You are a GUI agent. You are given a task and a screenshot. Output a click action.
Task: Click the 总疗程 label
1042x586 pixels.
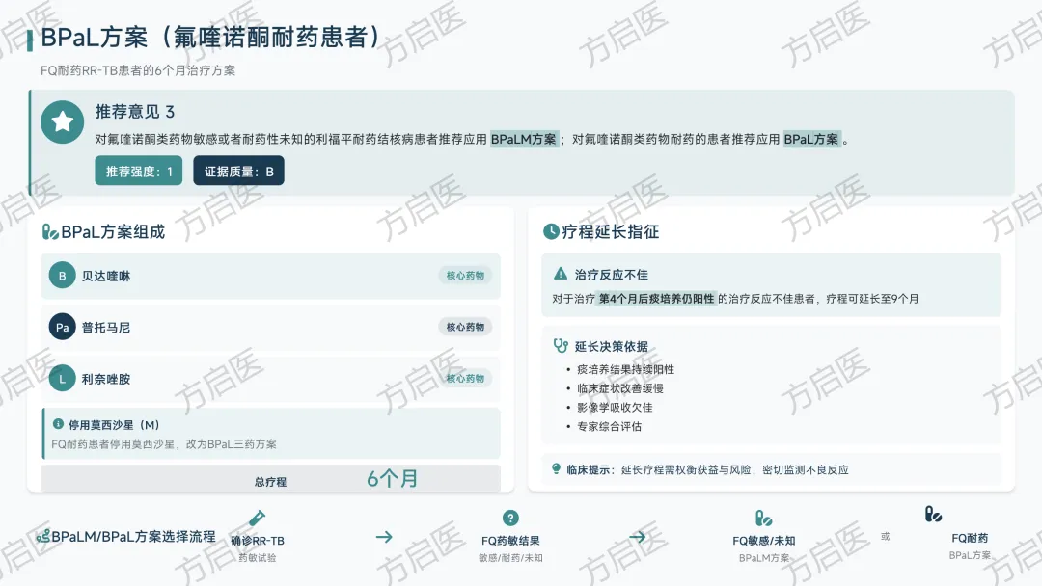[270, 482]
